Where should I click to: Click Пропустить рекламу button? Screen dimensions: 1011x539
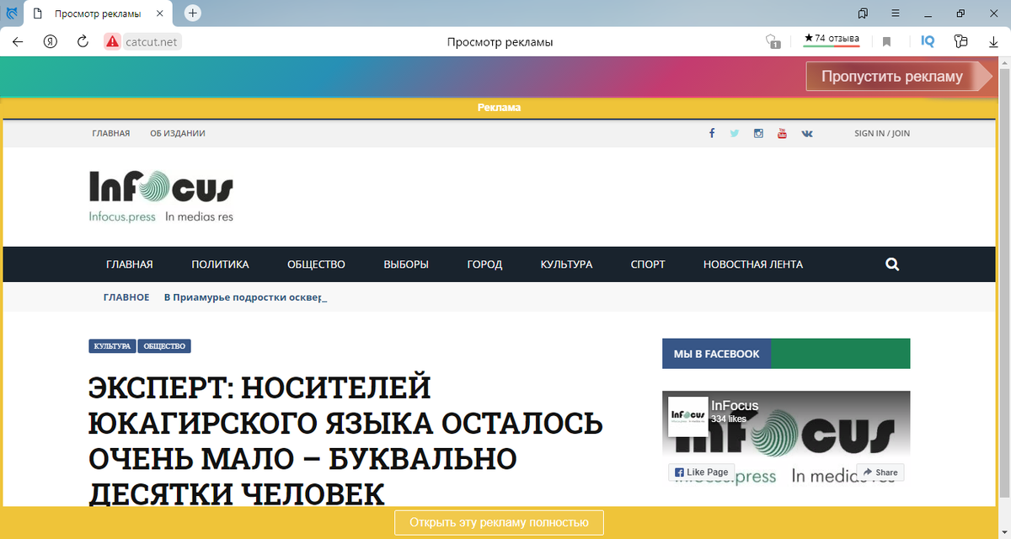point(900,77)
